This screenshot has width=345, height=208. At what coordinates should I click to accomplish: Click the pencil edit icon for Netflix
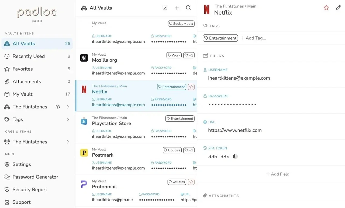click(338, 8)
